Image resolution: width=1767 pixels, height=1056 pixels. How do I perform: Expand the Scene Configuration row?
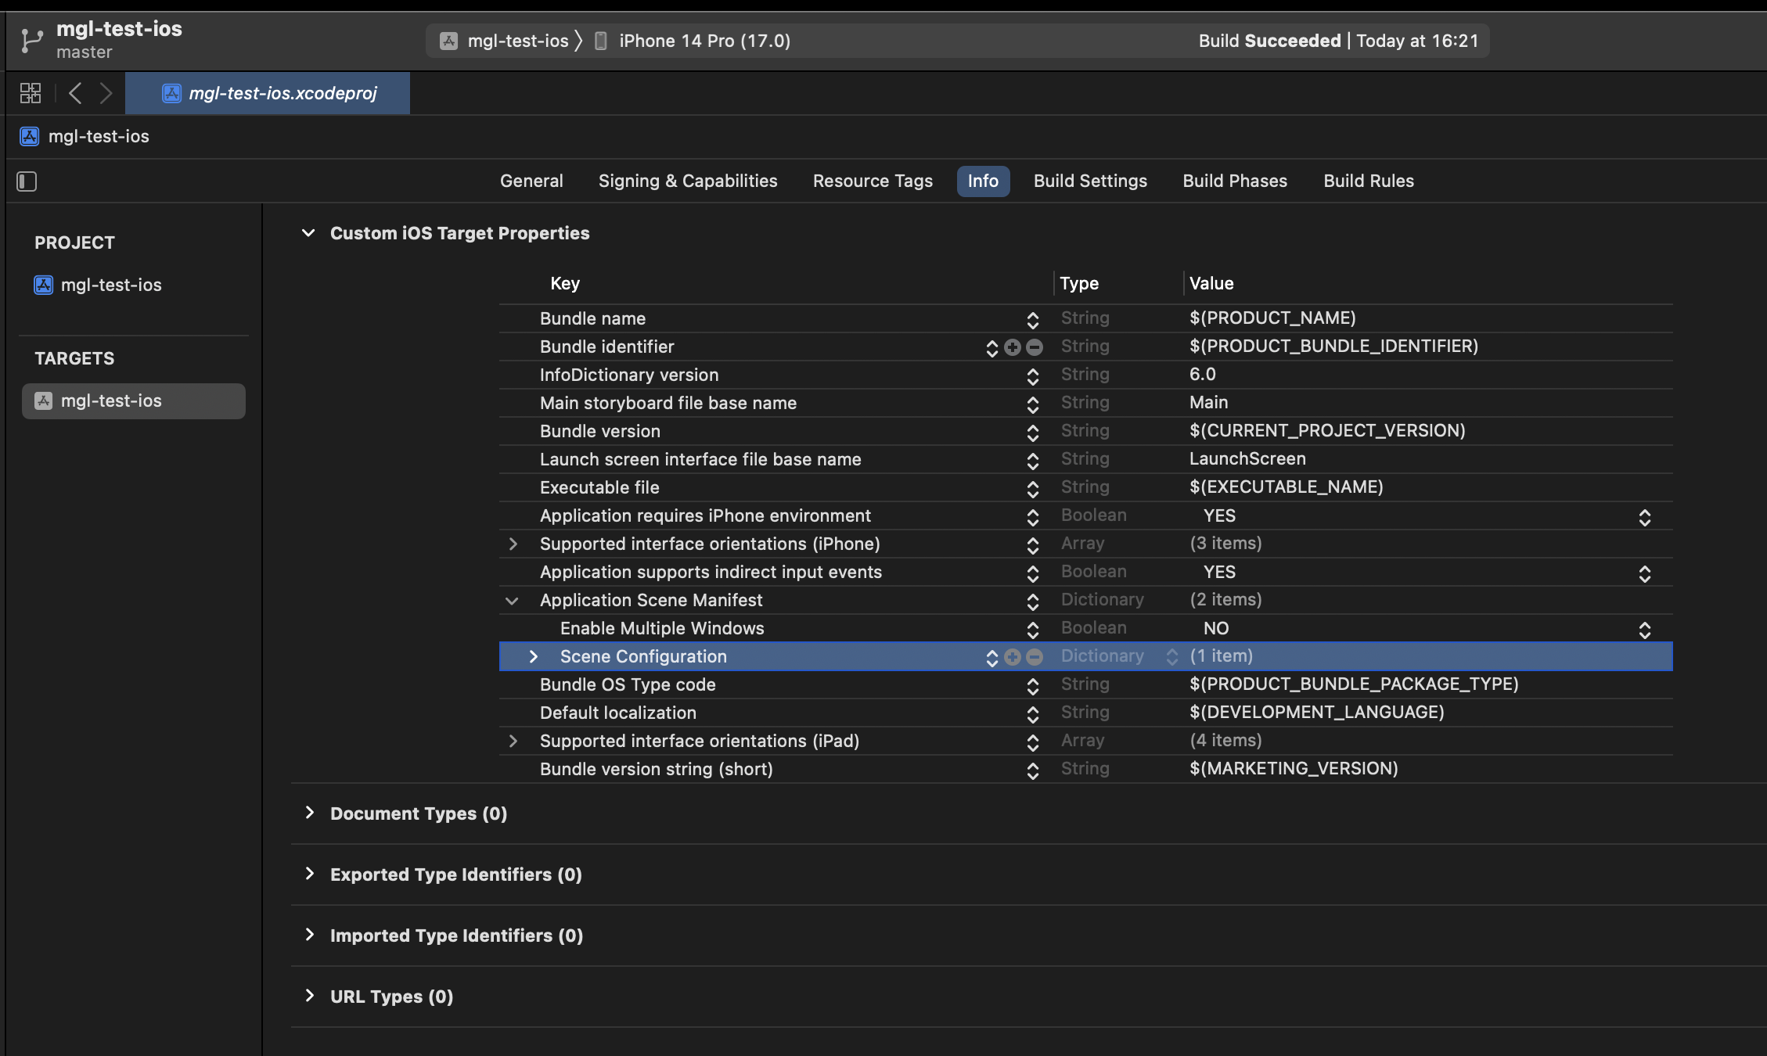(x=534, y=656)
